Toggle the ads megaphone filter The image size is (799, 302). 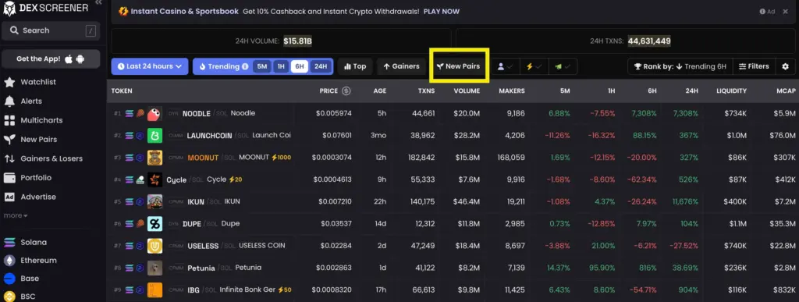(563, 66)
